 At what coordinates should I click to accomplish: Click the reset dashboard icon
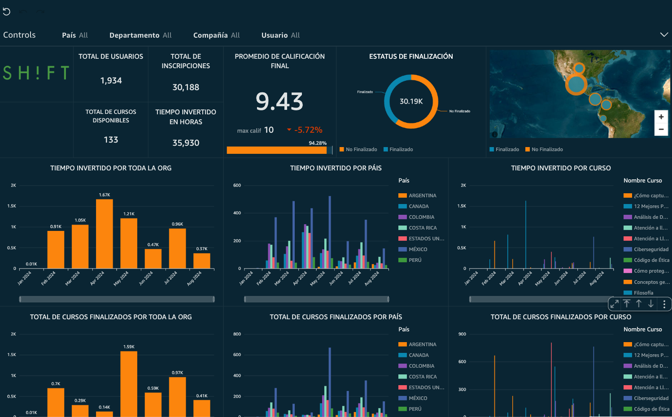click(x=7, y=12)
